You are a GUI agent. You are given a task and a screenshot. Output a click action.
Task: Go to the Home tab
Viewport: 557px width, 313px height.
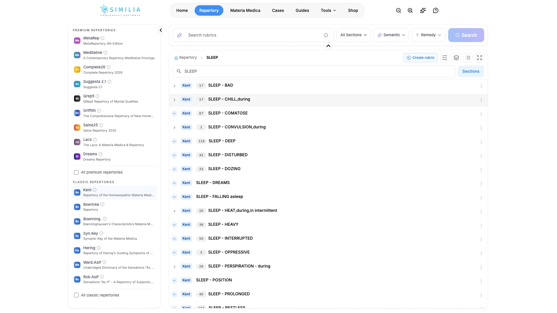click(x=182, y=10)
